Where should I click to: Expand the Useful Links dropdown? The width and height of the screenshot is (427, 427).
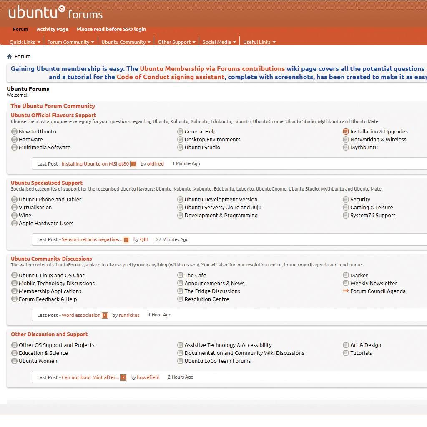[x=259, y=42]
